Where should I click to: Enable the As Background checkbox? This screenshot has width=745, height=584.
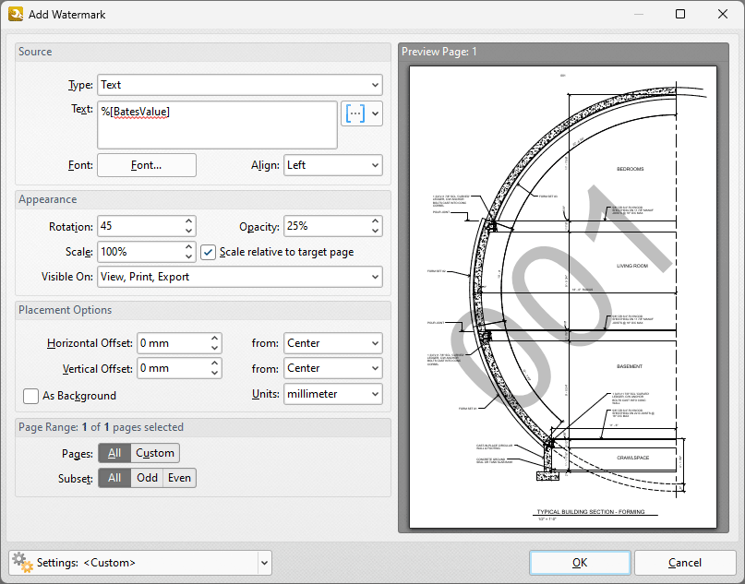[x=30, y=396]
